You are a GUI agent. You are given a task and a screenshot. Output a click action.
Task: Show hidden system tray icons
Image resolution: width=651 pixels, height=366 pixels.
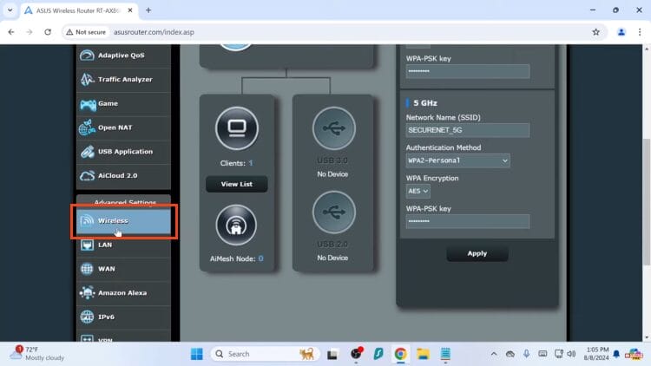(494, 354)
